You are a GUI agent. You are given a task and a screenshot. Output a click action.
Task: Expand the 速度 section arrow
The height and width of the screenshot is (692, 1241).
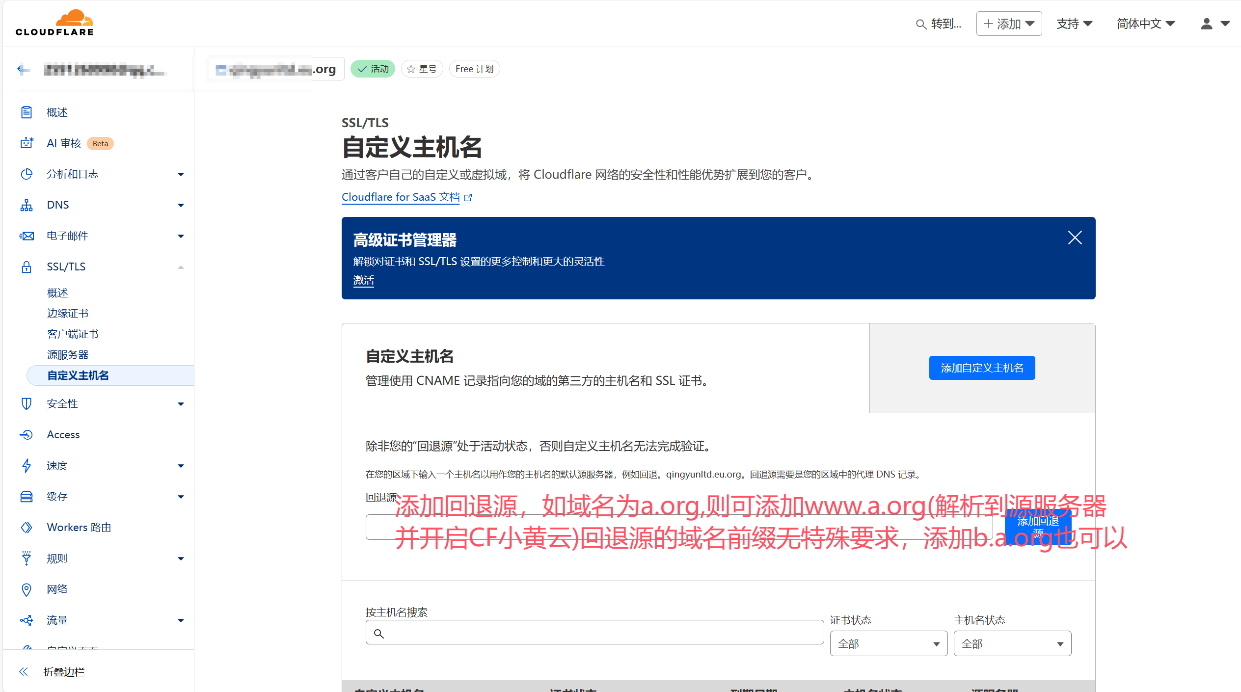(181, 466)
